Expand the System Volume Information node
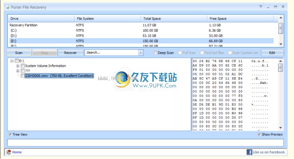This screenshot has width=294, height=159. pos(18,66)
